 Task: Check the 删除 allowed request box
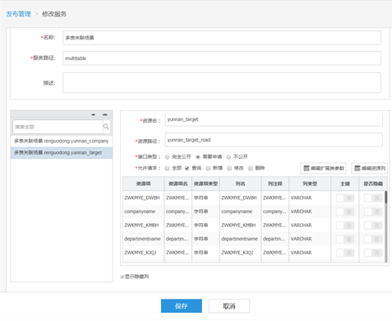pyautogui.click(x=251, y=168)
